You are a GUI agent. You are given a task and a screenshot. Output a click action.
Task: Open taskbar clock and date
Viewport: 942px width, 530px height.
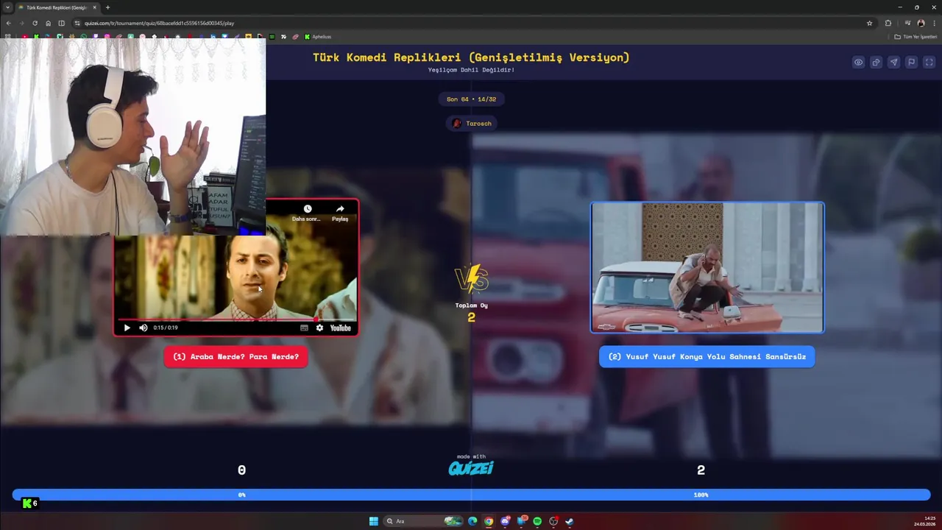pos(925,521)
